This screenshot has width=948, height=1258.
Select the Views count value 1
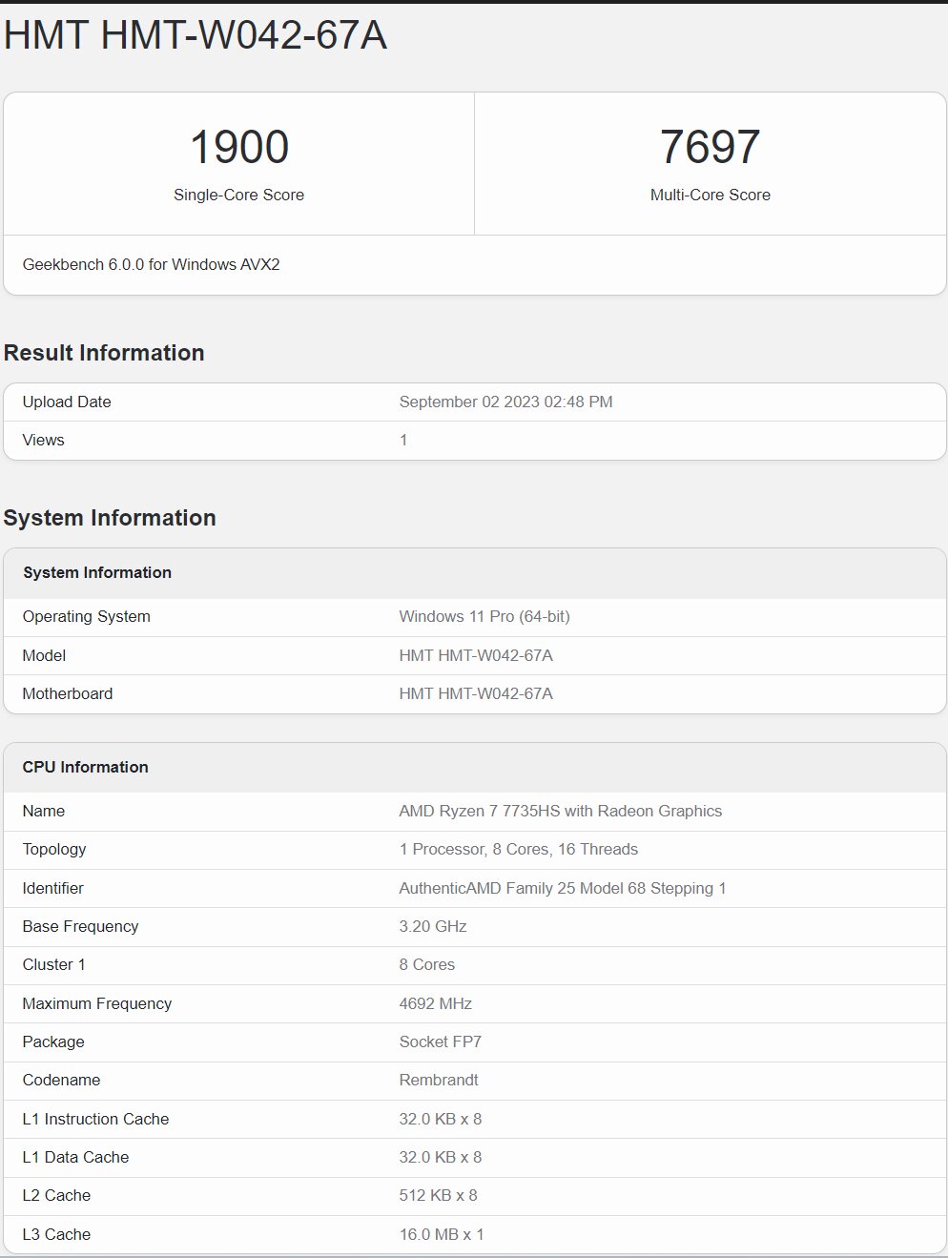403,440
